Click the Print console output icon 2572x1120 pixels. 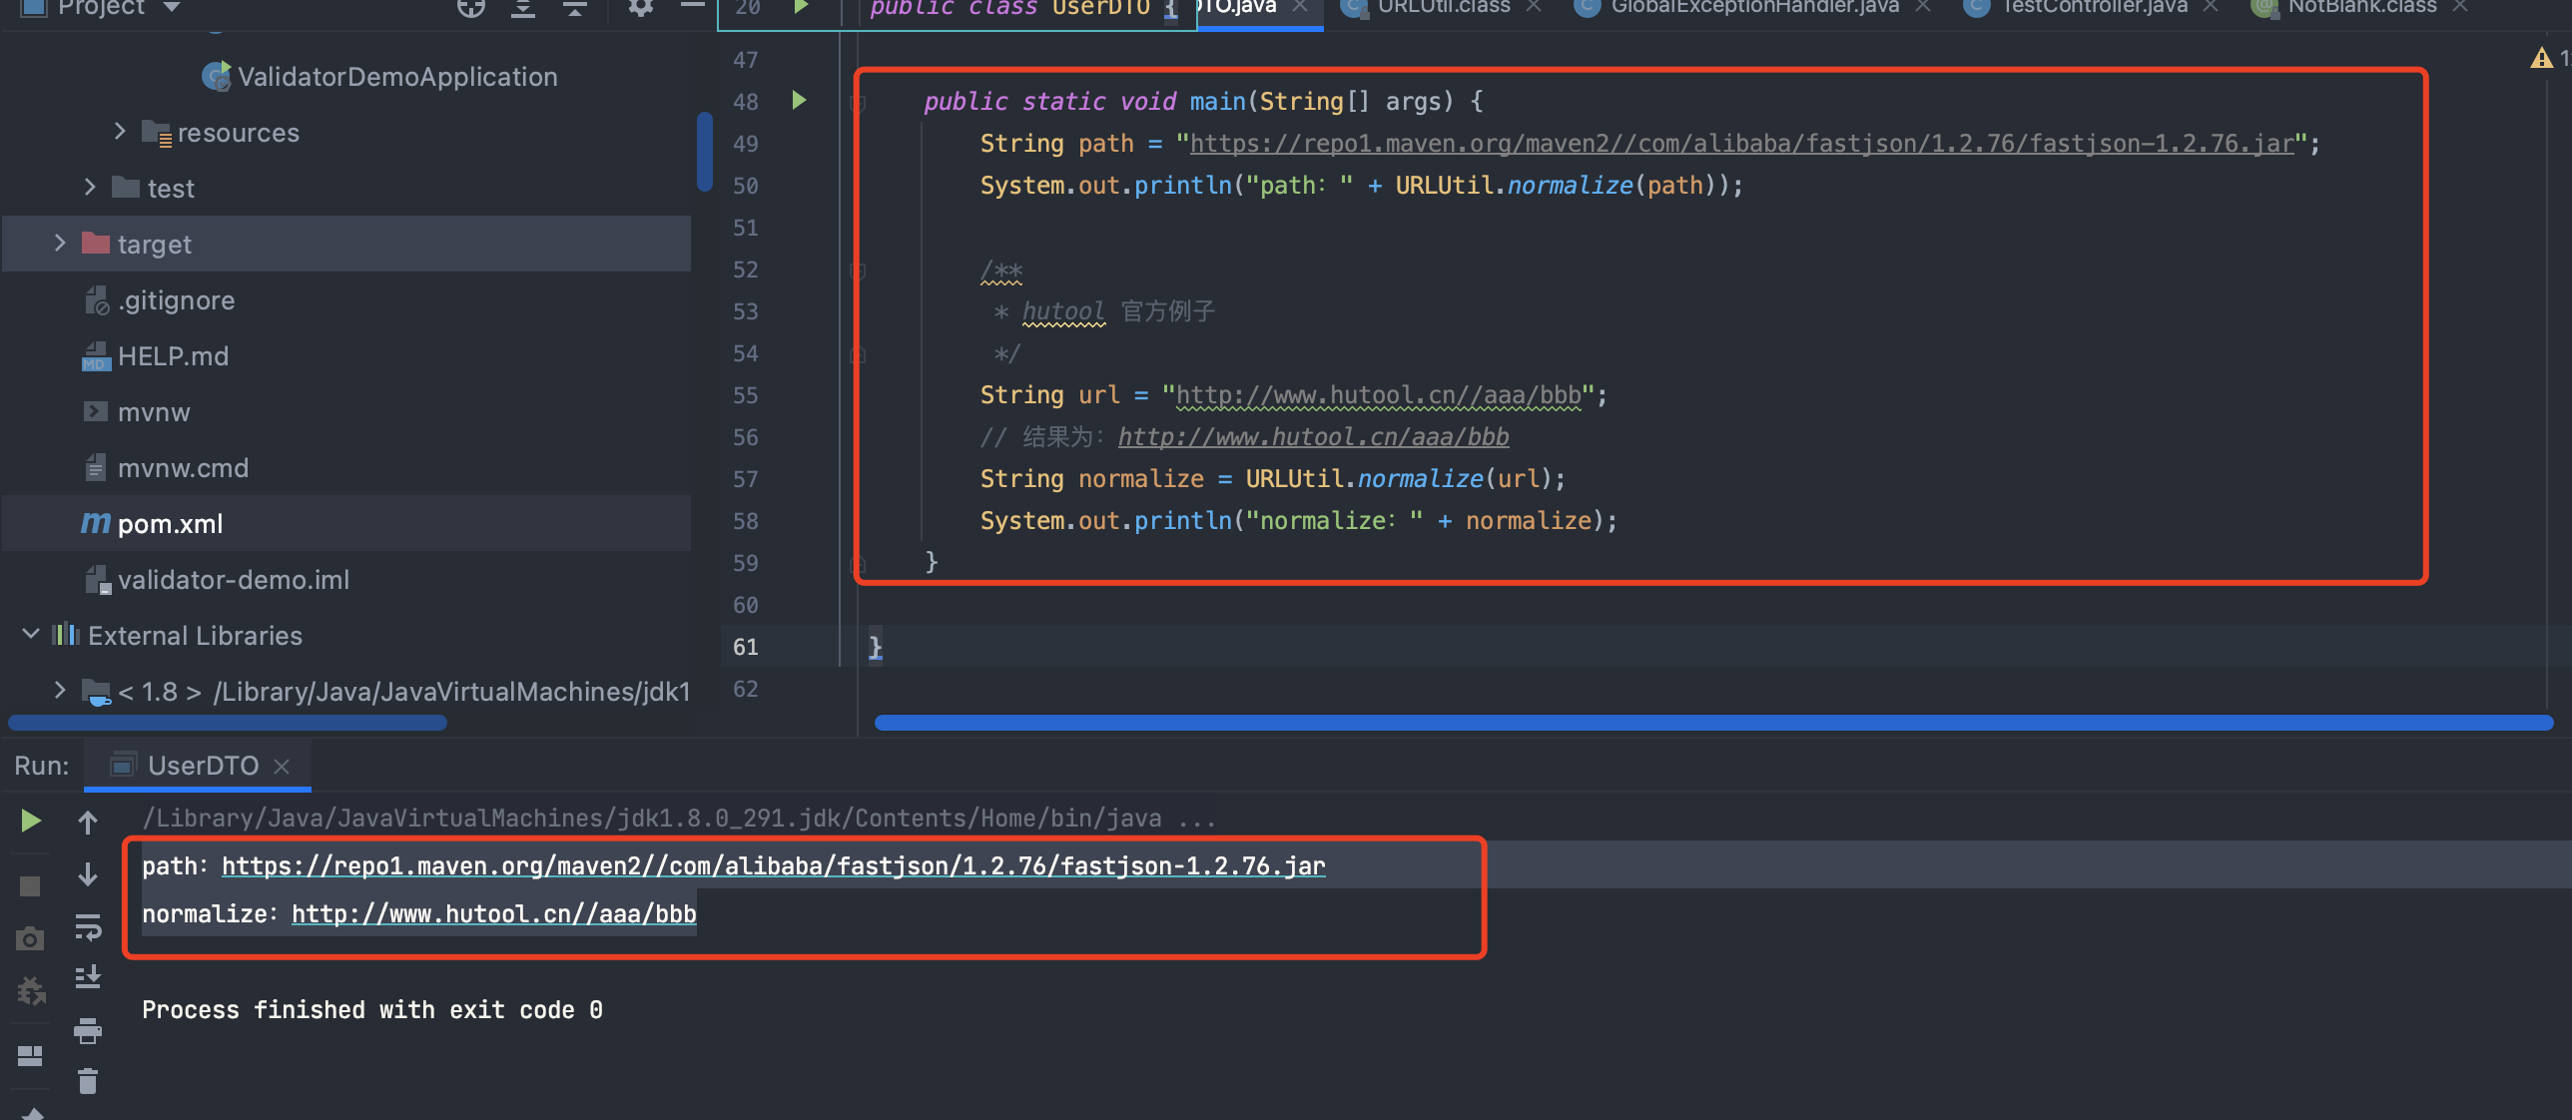pyautogui.click(x=88, y=1030)
